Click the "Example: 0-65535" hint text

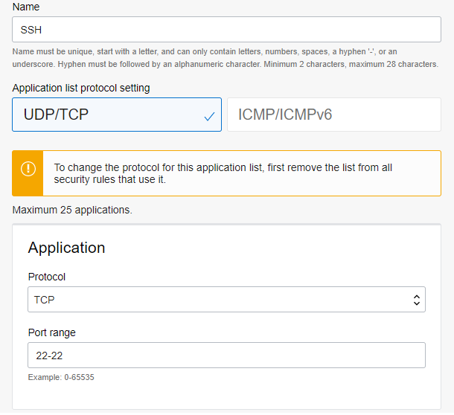click(61, 377)
